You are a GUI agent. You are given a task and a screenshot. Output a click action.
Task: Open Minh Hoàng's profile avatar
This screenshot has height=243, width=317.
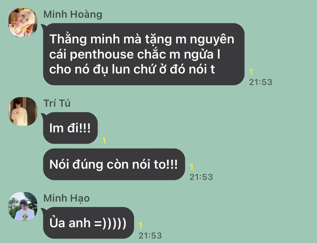pos(23,23)
